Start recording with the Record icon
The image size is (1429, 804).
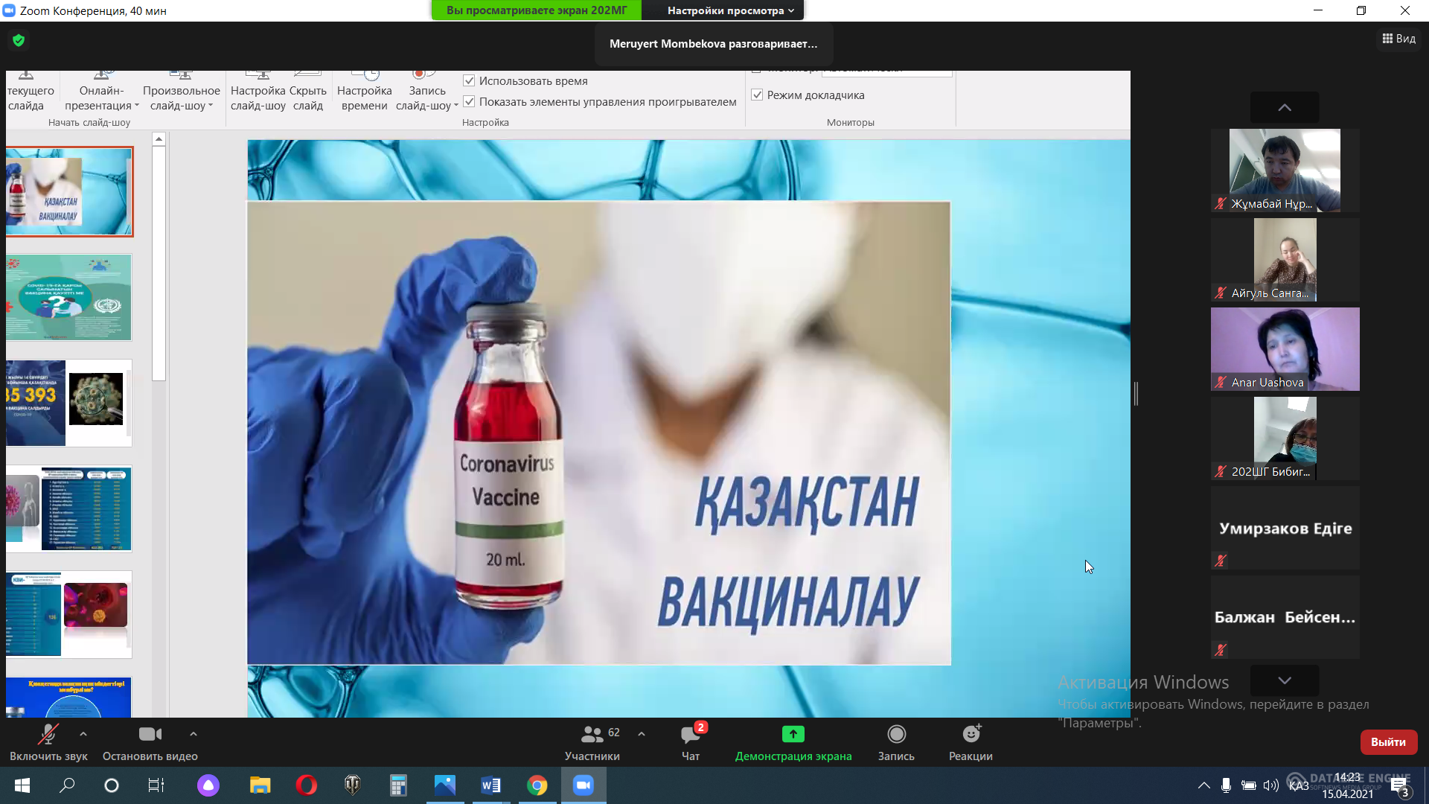click(x=896, y=735)
